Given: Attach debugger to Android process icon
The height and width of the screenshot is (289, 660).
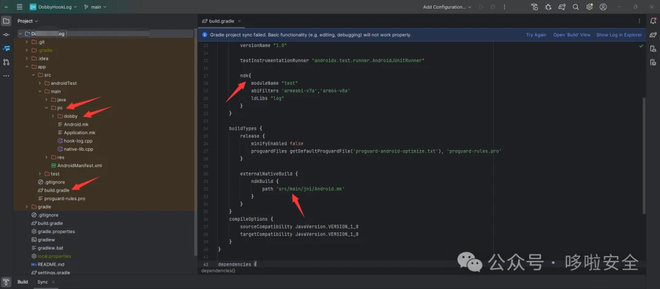Looking at the screenshot, I should [x=548, y=7].
